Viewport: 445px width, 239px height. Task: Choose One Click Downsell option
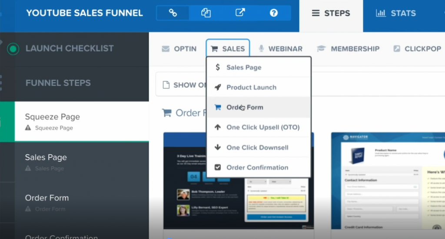259,147
